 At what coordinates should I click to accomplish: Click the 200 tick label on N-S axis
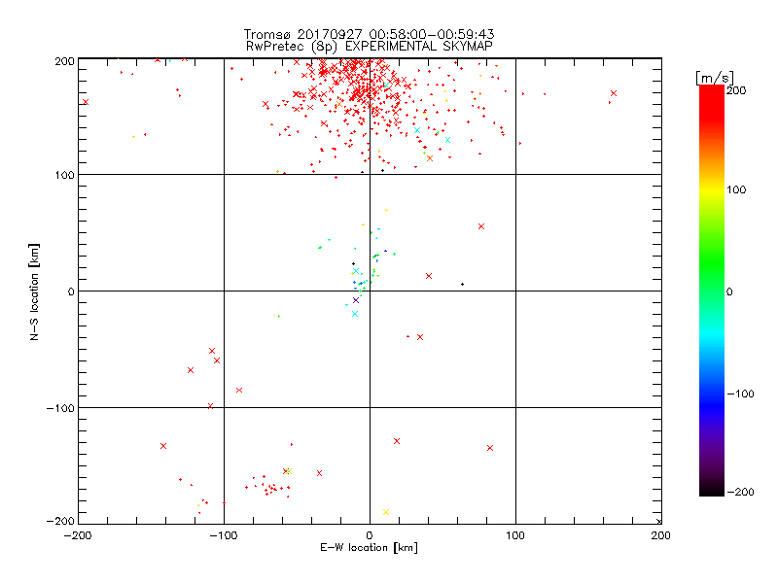(x=64, y=61)
